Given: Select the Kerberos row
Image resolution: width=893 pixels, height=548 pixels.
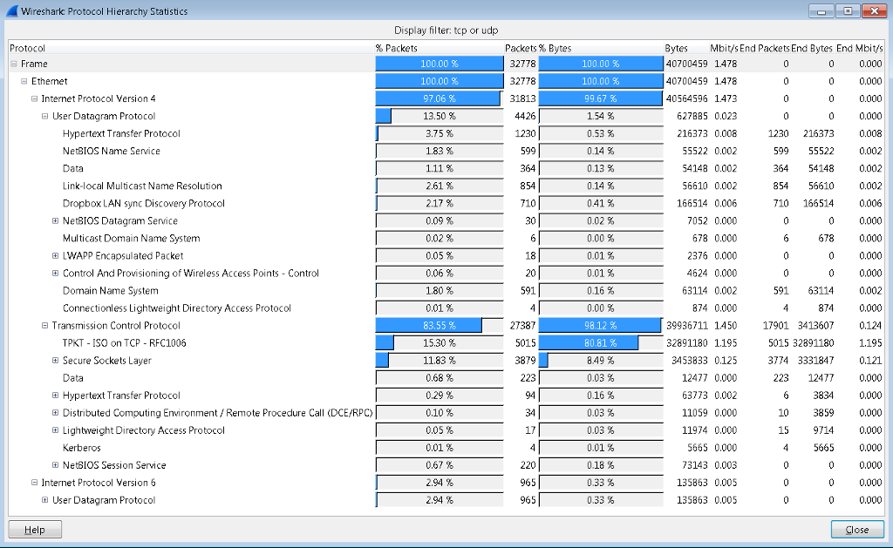Looking at the screenshot, I should click(446, 448).
